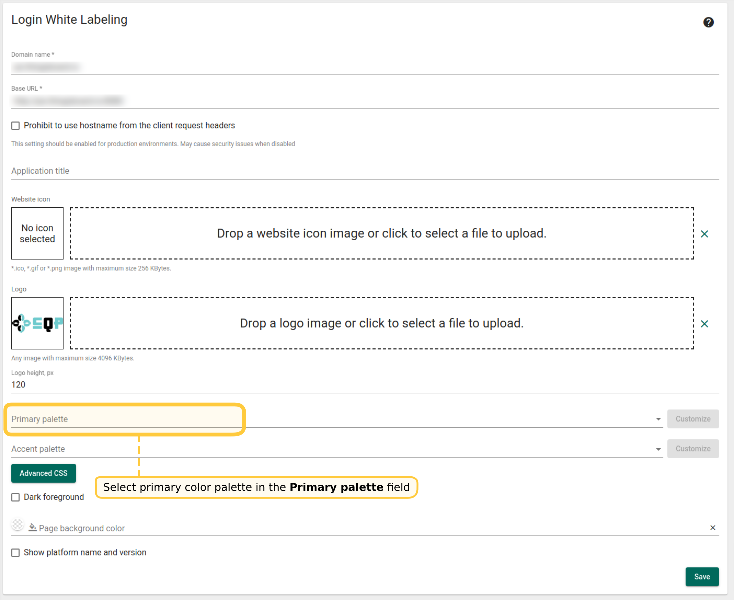Screen dimensions: 734x600
Task: Expand the Primary palette dropdown arrow
Action: tap(658, 419)
